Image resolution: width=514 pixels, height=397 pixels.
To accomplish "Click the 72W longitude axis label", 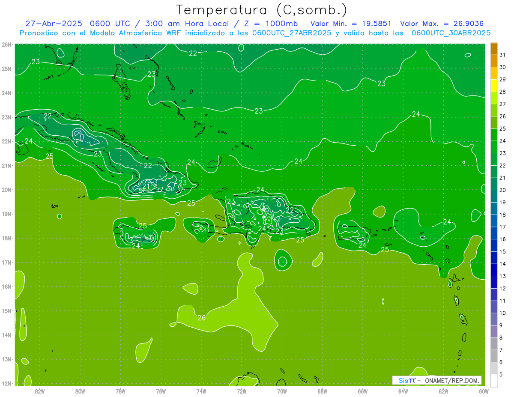I will pyautogui.click(x=242, y=391).
